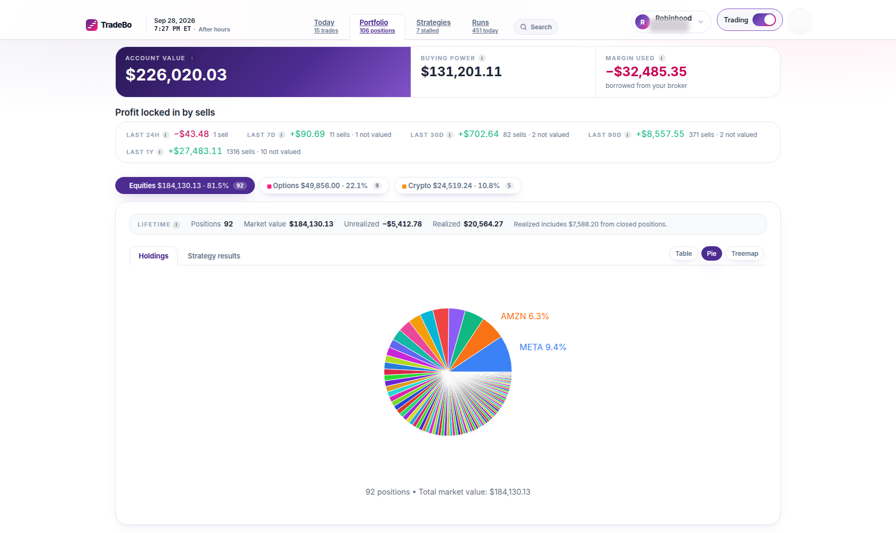Click the TradeBo logo icon
The image size is (896, 533).
pyautogui.click(x=92, y=25)
